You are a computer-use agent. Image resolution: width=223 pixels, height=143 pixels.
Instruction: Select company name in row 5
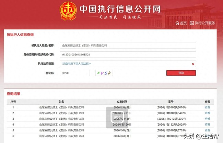click(x=61, y=130)
